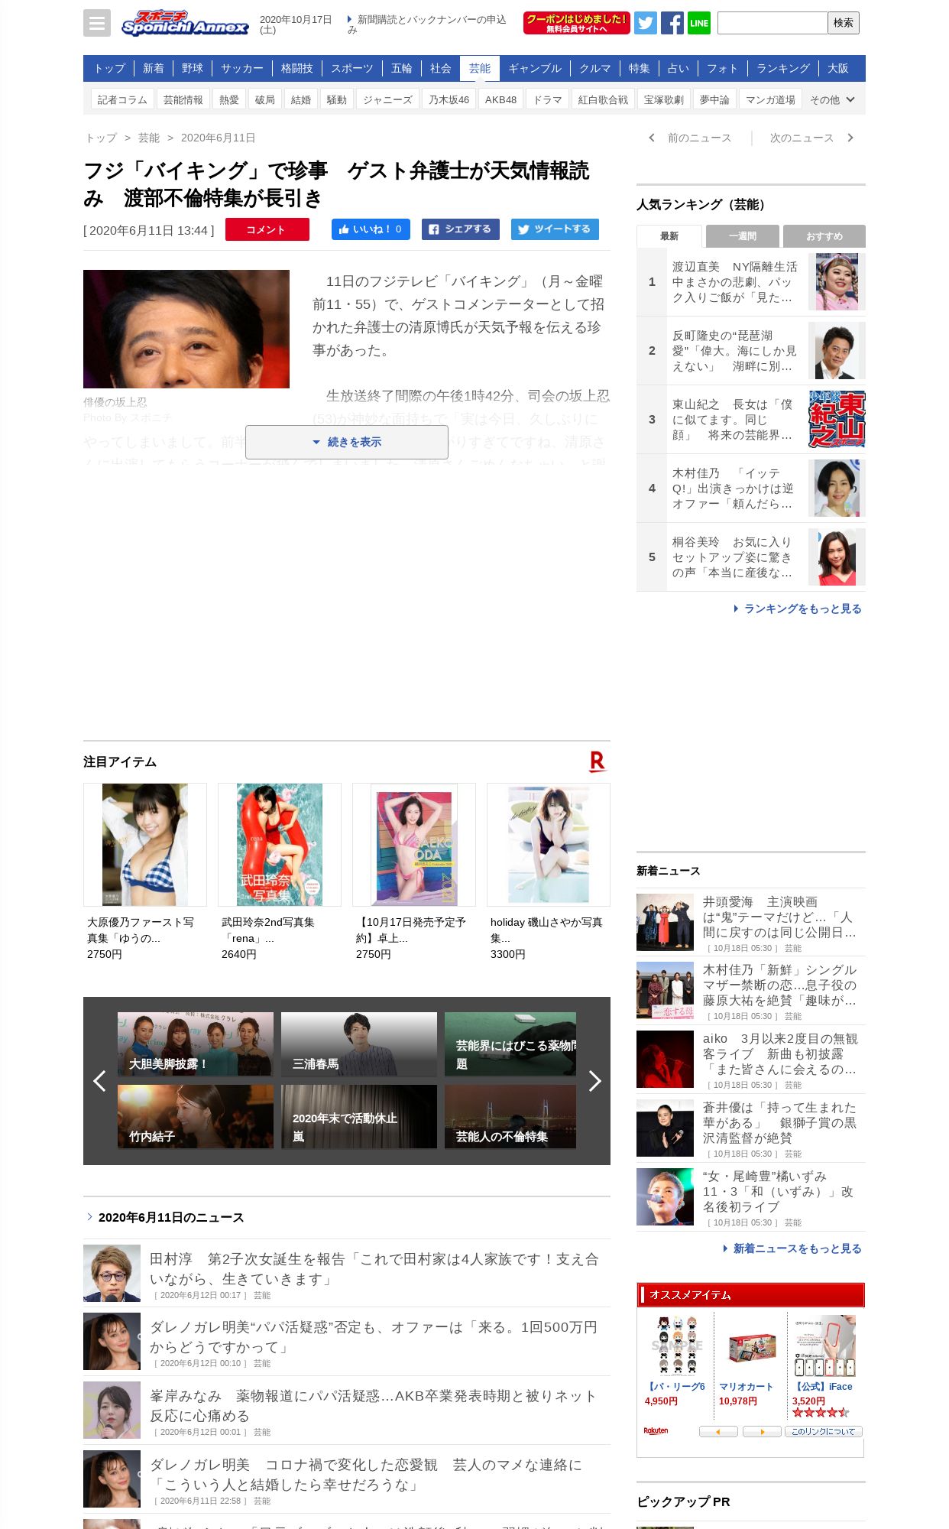The image size is (949, 1529).
Task: Click ランキングをもっと見る link
Action: pyautogui.click(x=798, y=609)
